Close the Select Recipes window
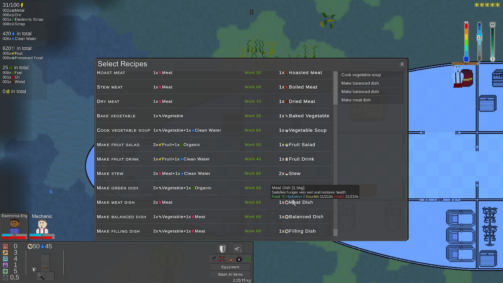The height and width of the screenshot is (283, 503). click(402, 64)
